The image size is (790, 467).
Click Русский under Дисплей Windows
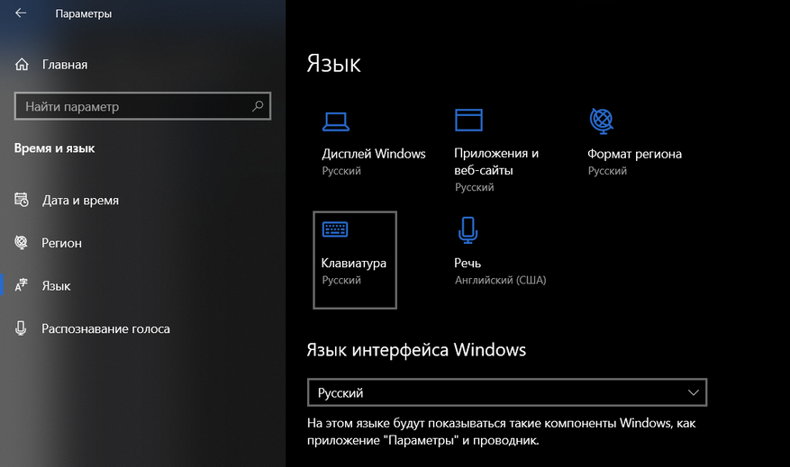point(341,171)
